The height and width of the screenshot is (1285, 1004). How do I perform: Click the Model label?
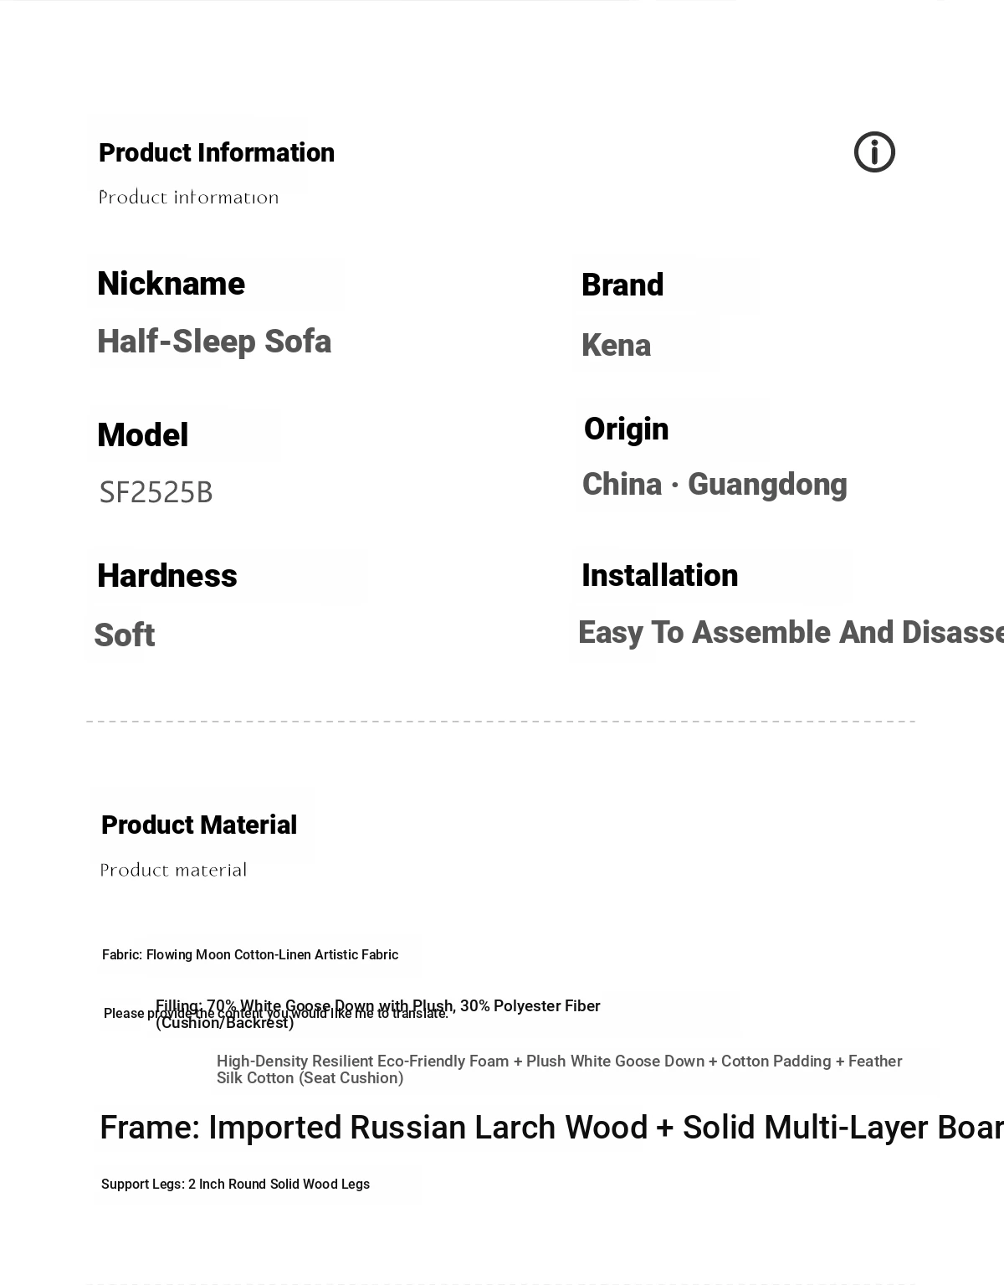143,435
